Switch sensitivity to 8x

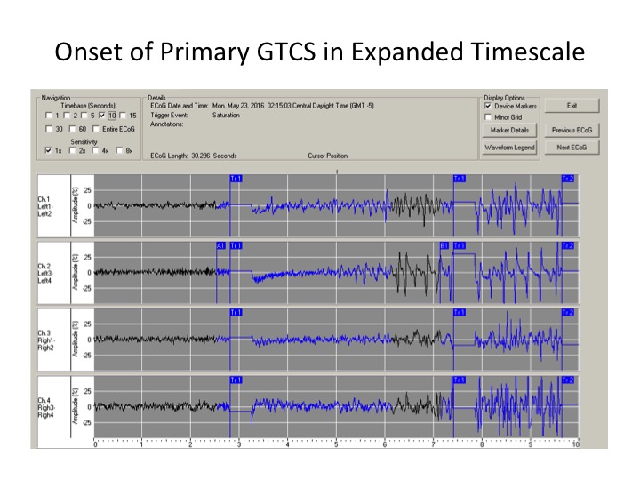(118, 151)
